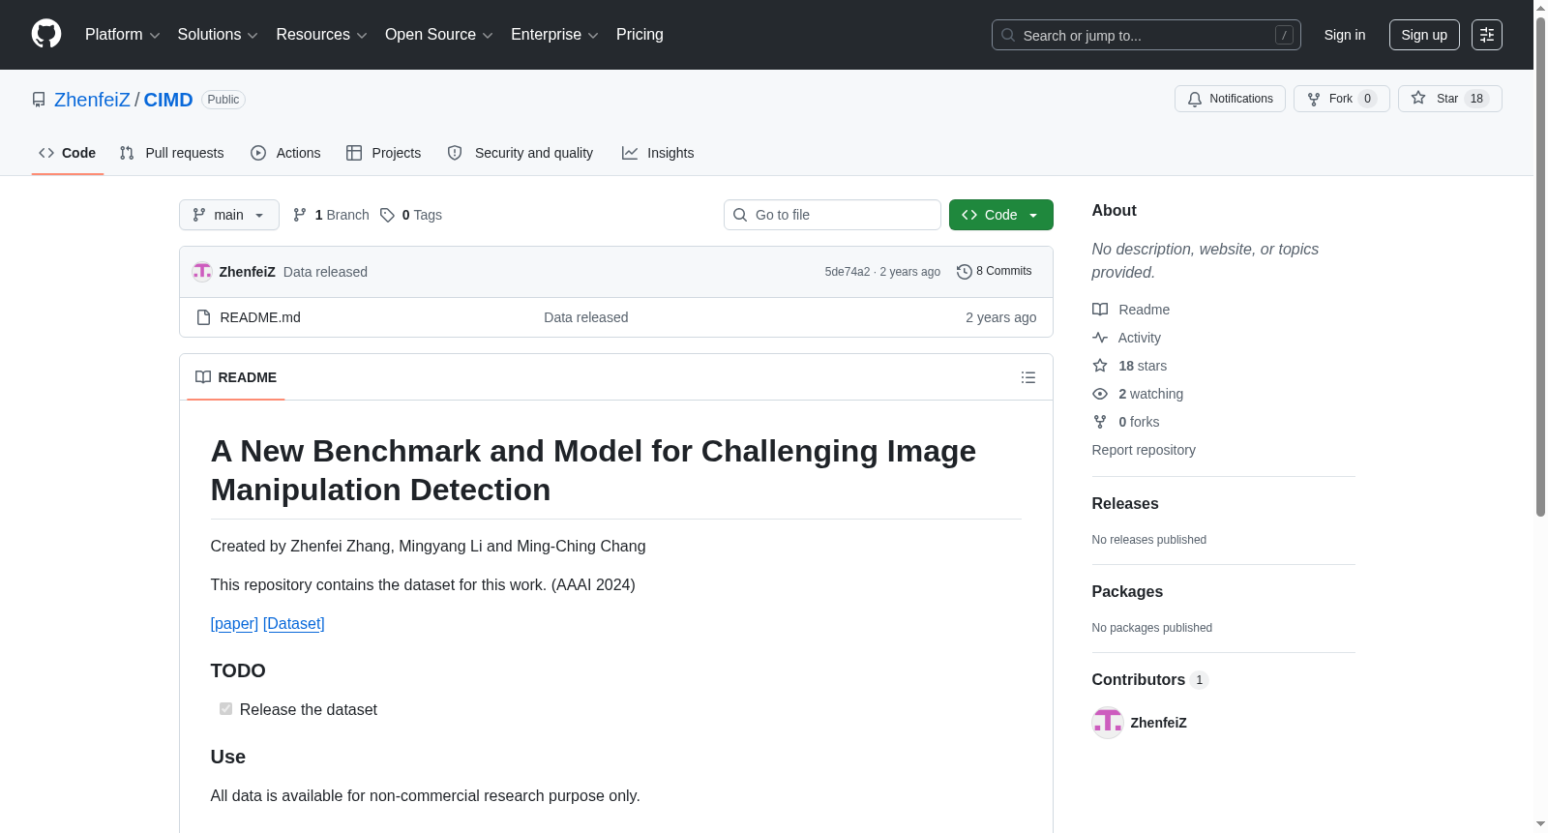Switch to the Security and quality tab
Viewport: 1548px width, 833px height.
point(521,153)
